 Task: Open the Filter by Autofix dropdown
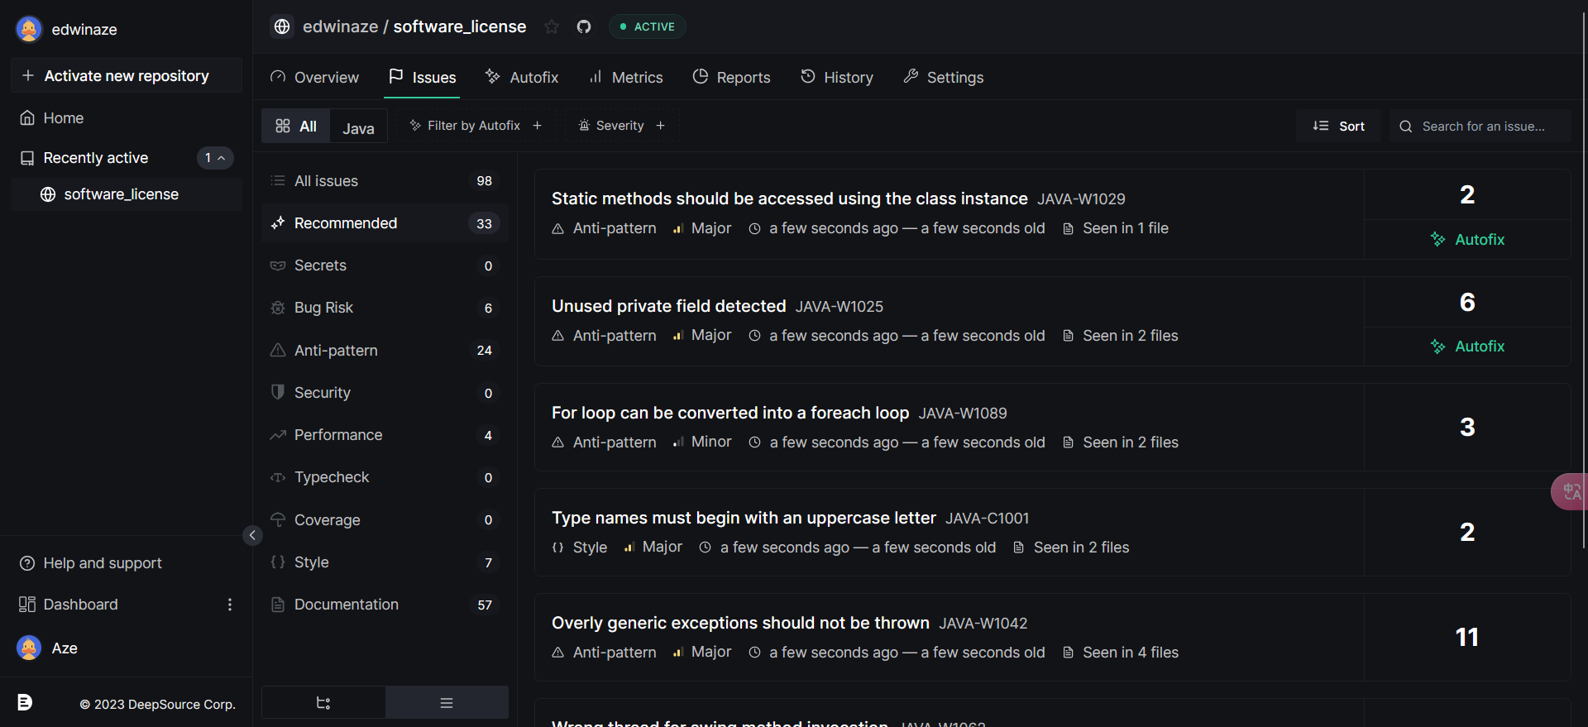476,126
